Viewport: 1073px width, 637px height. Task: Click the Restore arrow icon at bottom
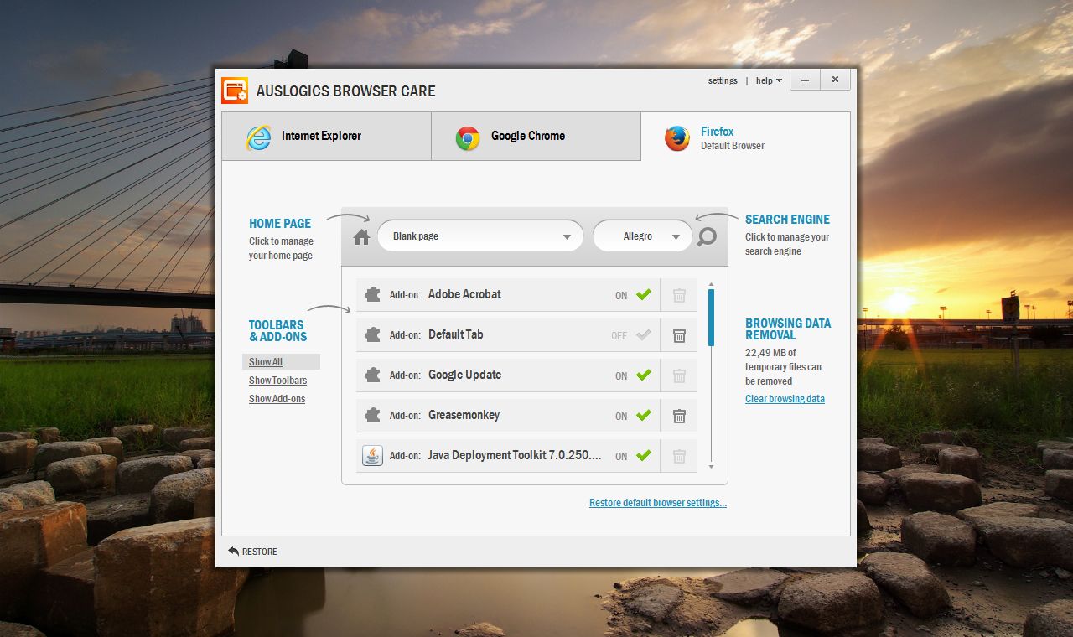click(233, 551)
